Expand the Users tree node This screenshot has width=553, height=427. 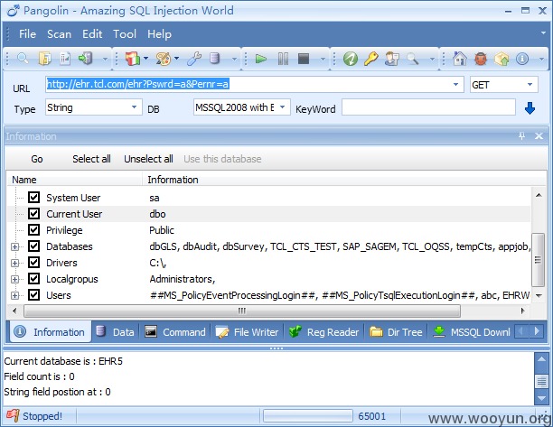[14, 295]
